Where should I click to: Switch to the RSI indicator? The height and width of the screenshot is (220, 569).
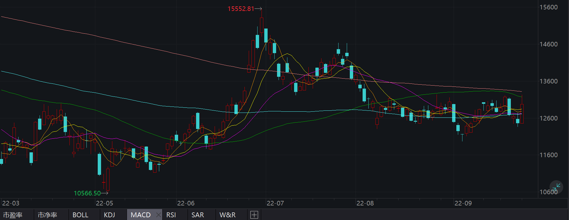coord(171,215)
